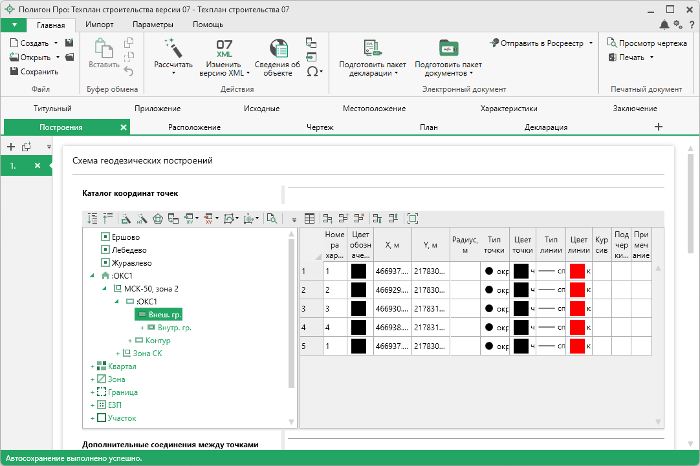This screenshot has width=700, height=466.
Task: Click the Подготовить пакет документов folder icon
Action: pos(448,48)
